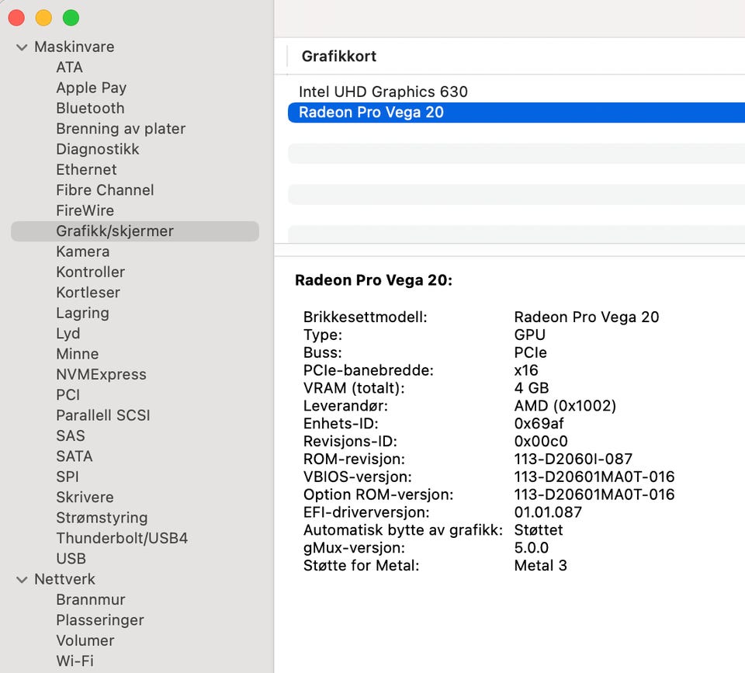The image size is (745, 673).
Task: Select Plasseringer network entry
Action: (x=100, y=620)
